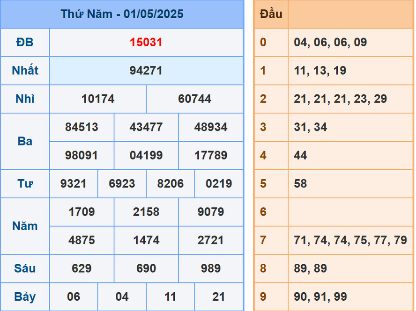Click head 9 results 90, 91, 99
The image size is (416, 311).
pos(320,297)
